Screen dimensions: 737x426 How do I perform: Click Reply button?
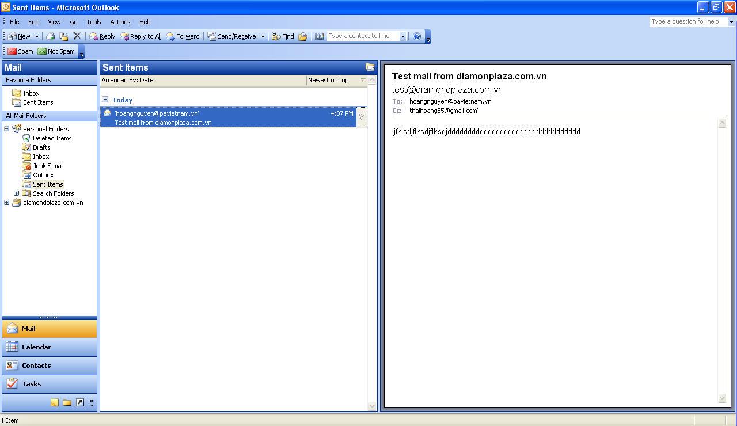point(102,36)
